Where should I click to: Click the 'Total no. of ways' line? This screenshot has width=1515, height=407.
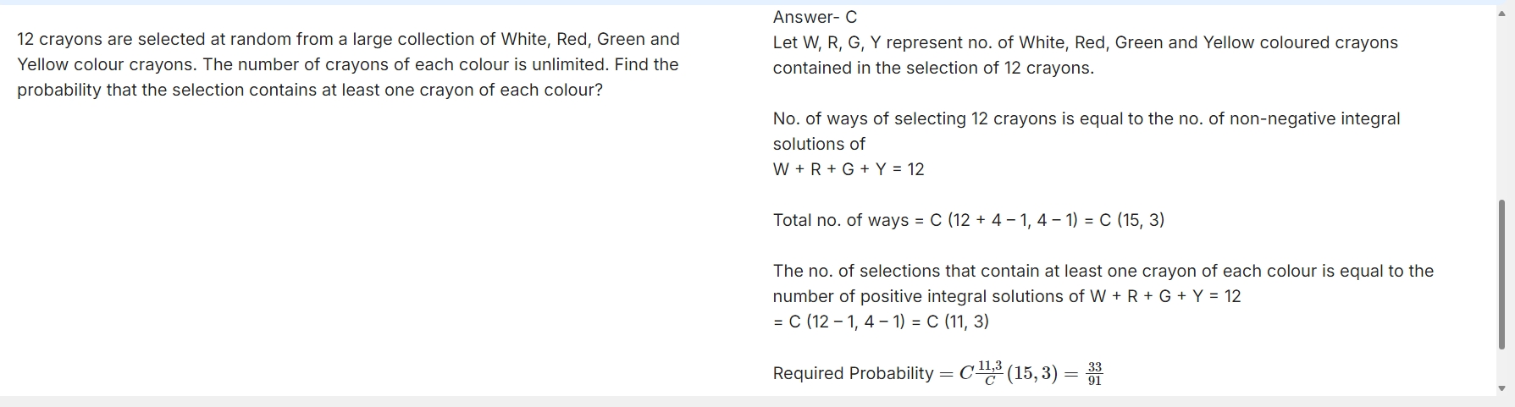(968, 220)
